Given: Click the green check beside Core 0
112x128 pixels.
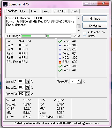Looking at the screenshot, I should tap(60, 66).
